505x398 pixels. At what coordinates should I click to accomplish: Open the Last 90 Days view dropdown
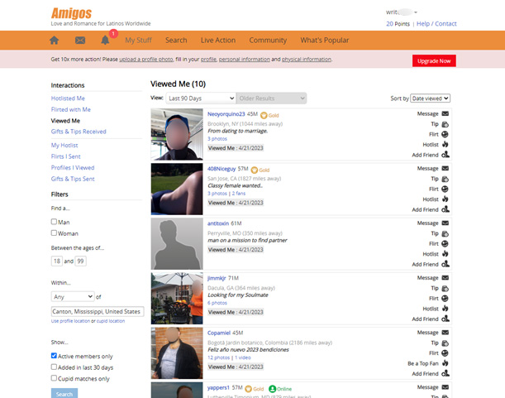pyautogui.click(x=201, y=98)
